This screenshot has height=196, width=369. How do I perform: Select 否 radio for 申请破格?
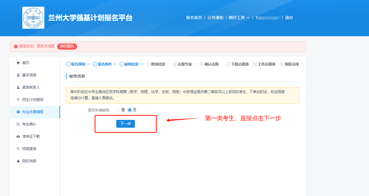130,110
